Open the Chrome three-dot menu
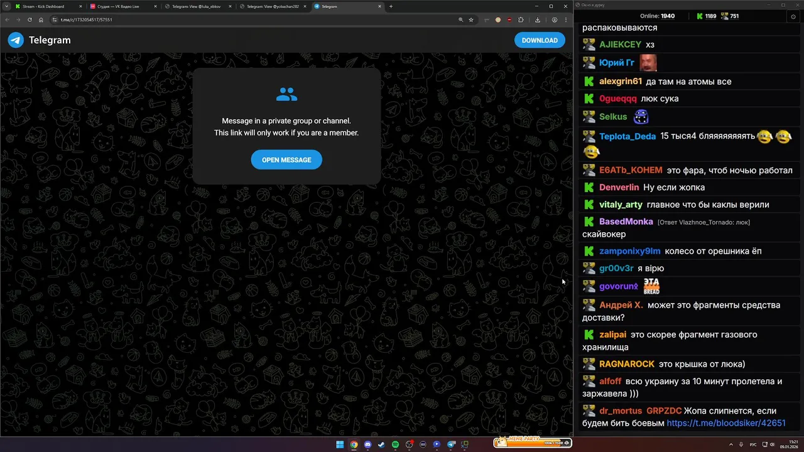 click(565, 19)
